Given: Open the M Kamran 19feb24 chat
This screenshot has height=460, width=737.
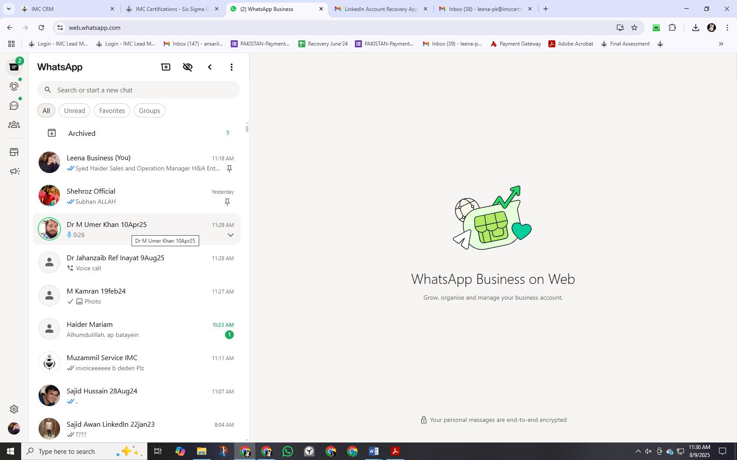Looking at the screenshot, I should coord(137,296).
